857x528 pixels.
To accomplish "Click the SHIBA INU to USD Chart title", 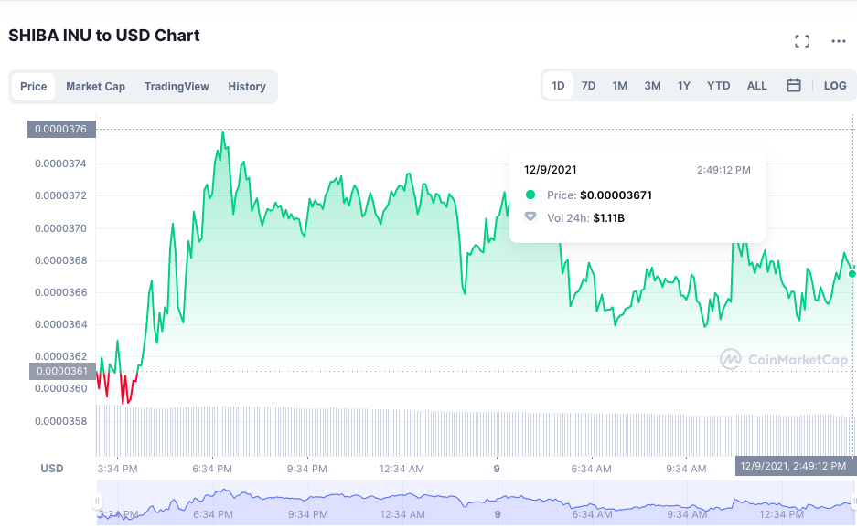I will pyautogui.click(x=104, y=36).
